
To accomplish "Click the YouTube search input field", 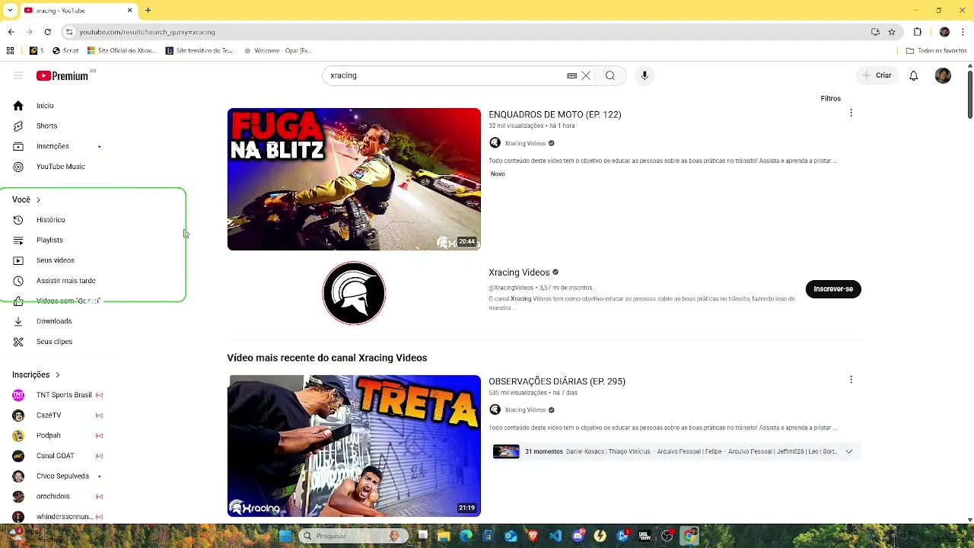I will coord(445,75).
